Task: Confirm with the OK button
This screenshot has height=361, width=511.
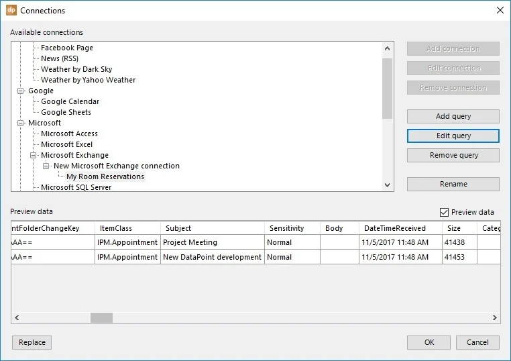Action: pos(429,342)
